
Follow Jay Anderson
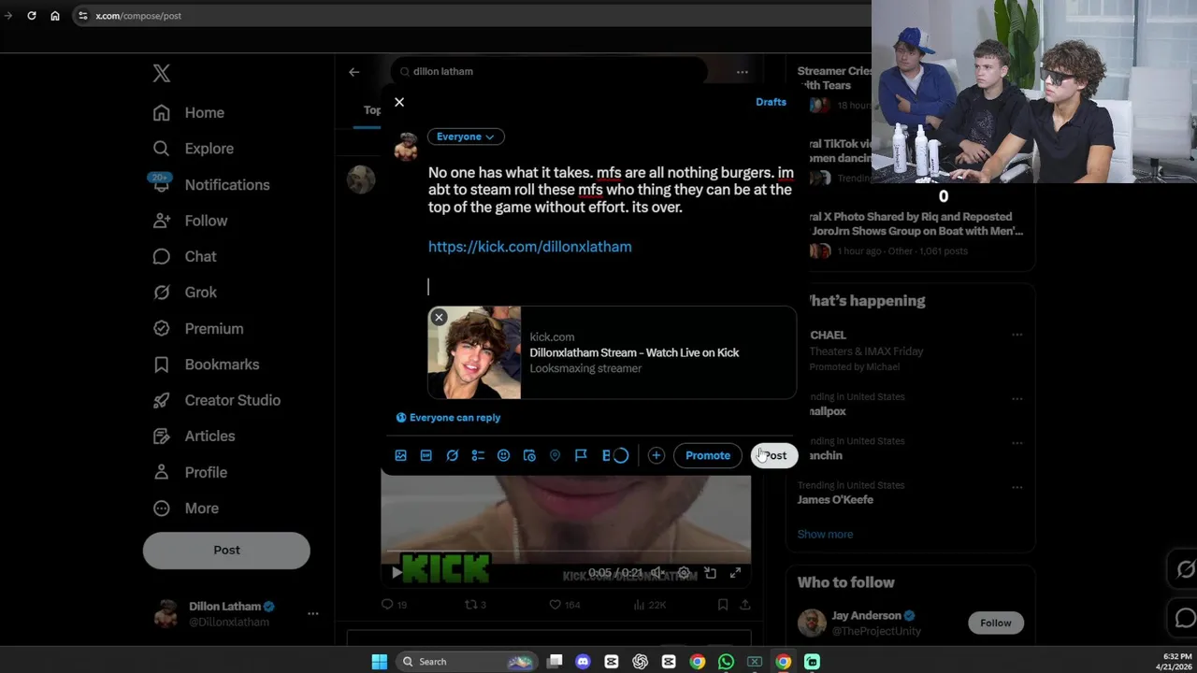(x=996, y=623)
